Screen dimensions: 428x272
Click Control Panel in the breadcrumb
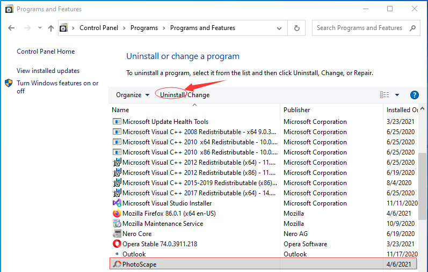(x=99, y=28)
